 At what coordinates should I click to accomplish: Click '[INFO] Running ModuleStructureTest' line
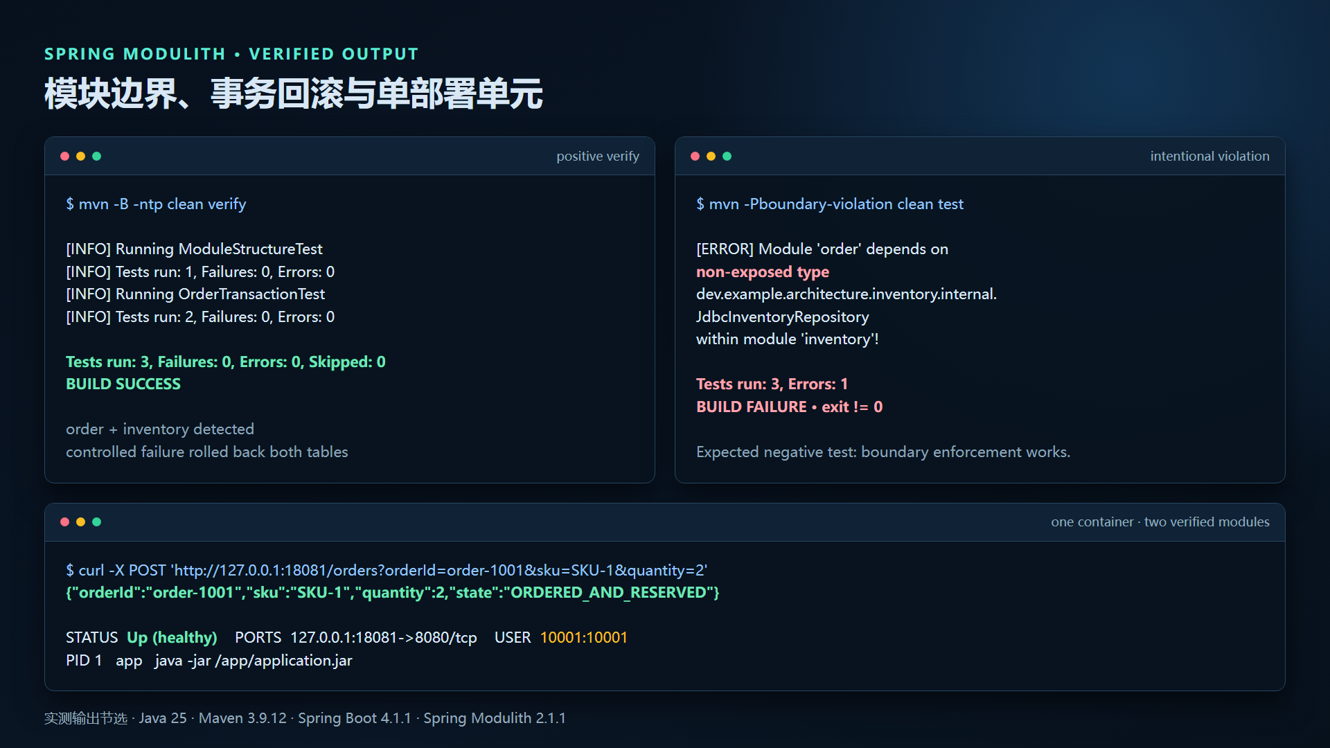[194, 249]
